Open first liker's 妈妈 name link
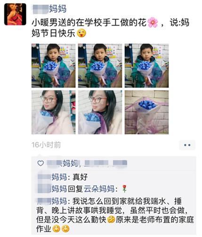202x237 pixels. (63, 163)
